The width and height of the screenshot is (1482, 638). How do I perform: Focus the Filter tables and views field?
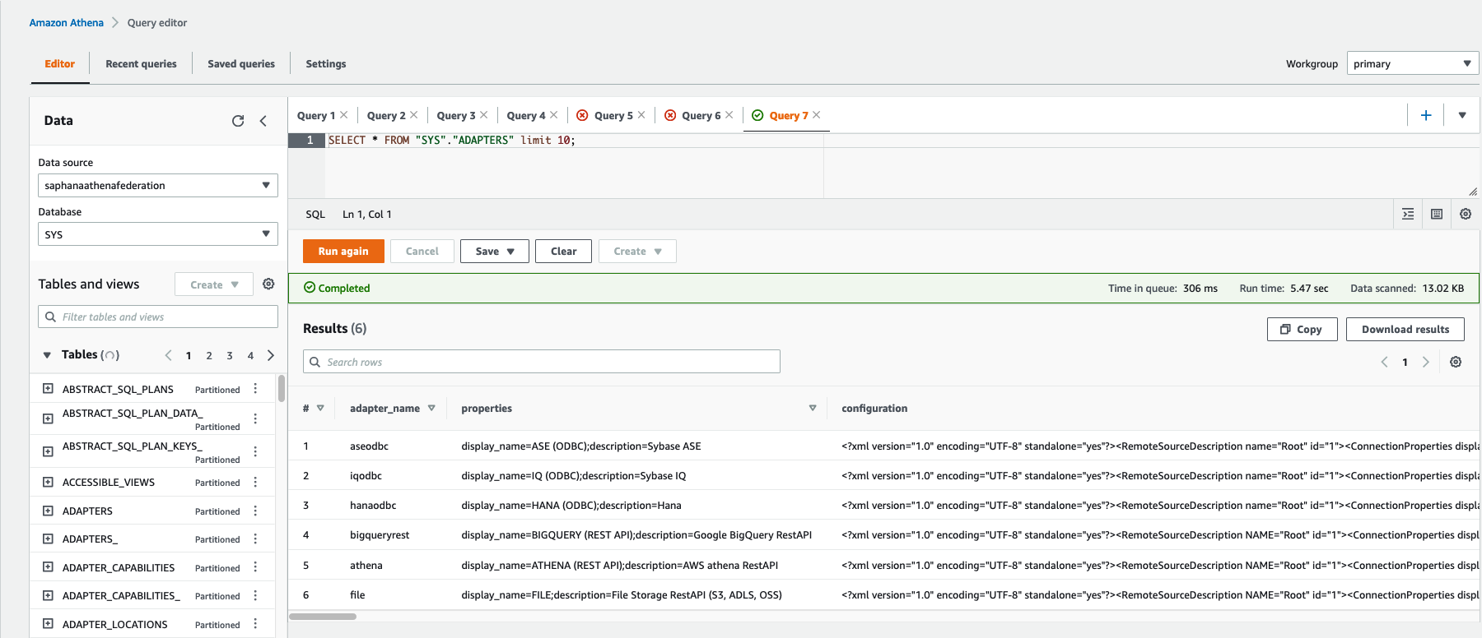coord(158,317)
